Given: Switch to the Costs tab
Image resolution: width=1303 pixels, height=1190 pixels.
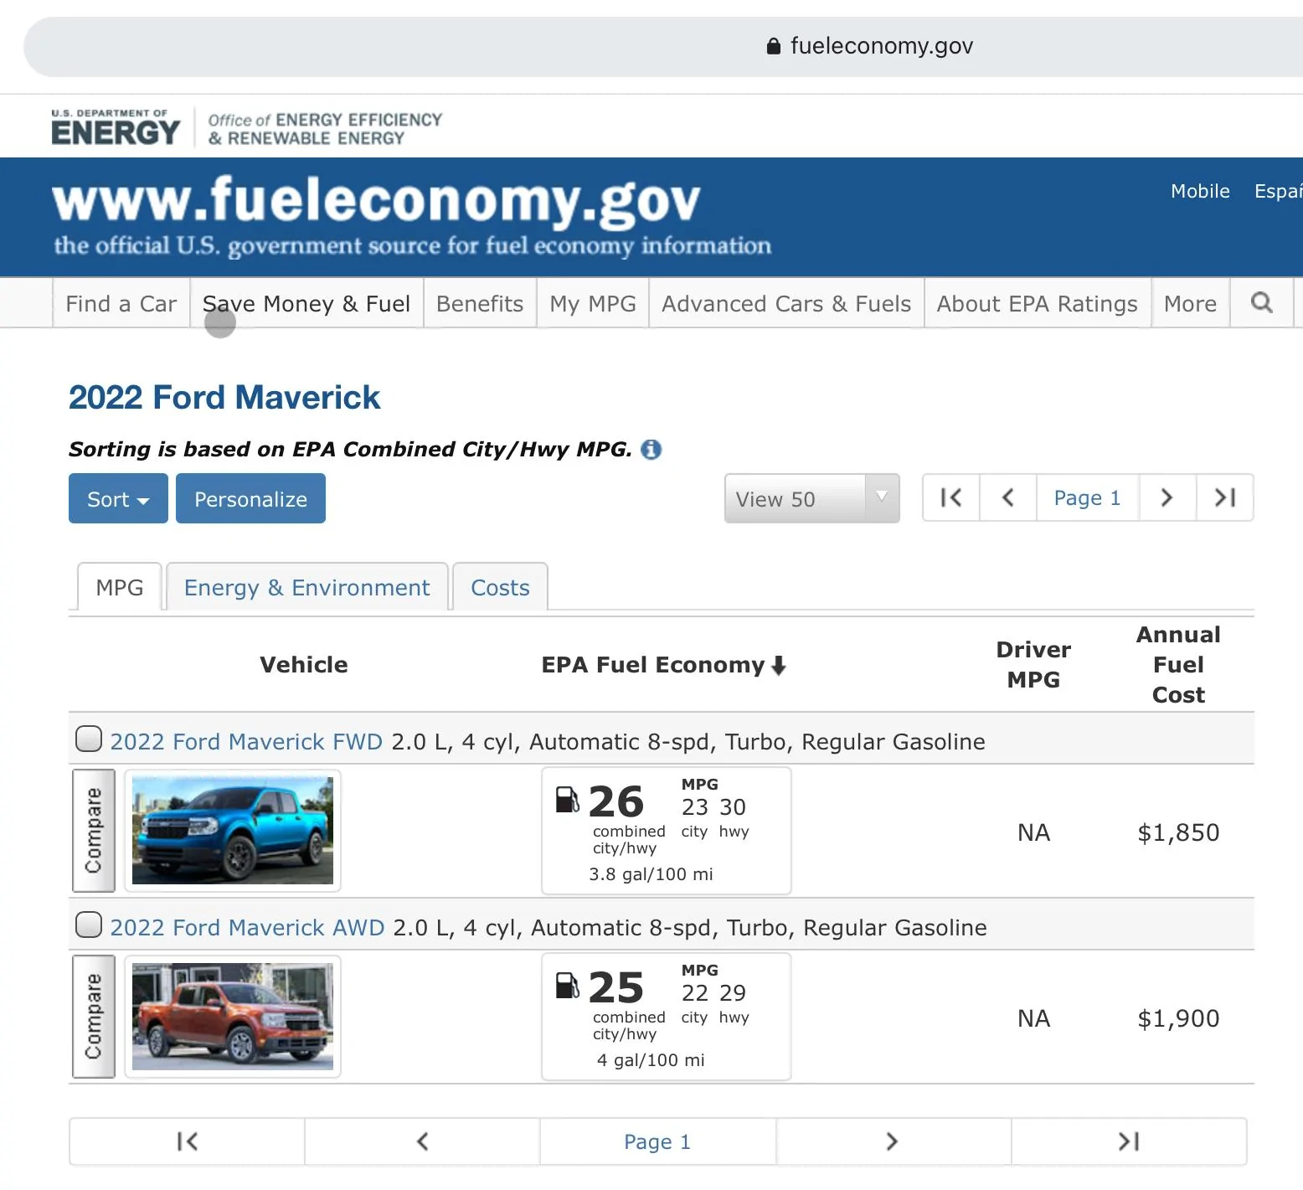Looking at the screenshot, I should click(x=500, y=587).
